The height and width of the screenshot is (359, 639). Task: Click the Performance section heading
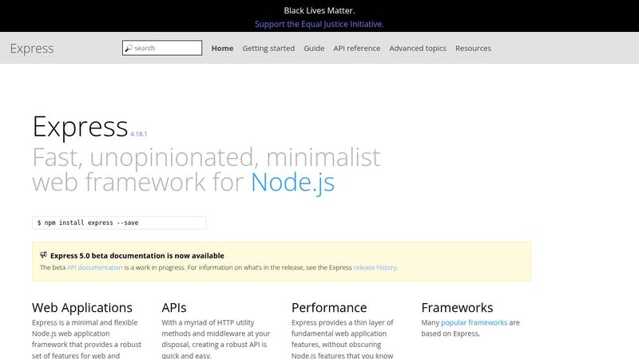[329, 307]
